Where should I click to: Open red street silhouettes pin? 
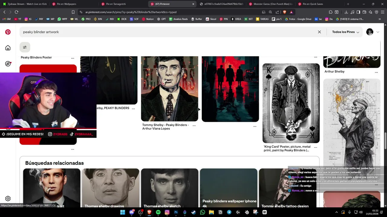tap(230, 89)
